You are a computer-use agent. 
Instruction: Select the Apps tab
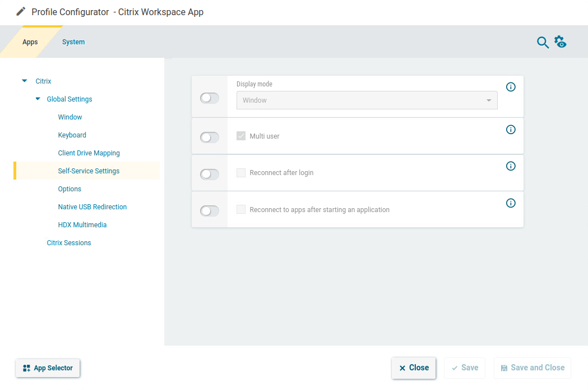tap(30, 42)
